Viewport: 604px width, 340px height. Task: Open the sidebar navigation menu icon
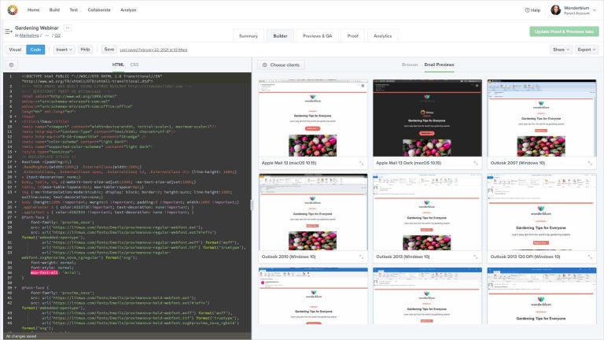[9, 31]
